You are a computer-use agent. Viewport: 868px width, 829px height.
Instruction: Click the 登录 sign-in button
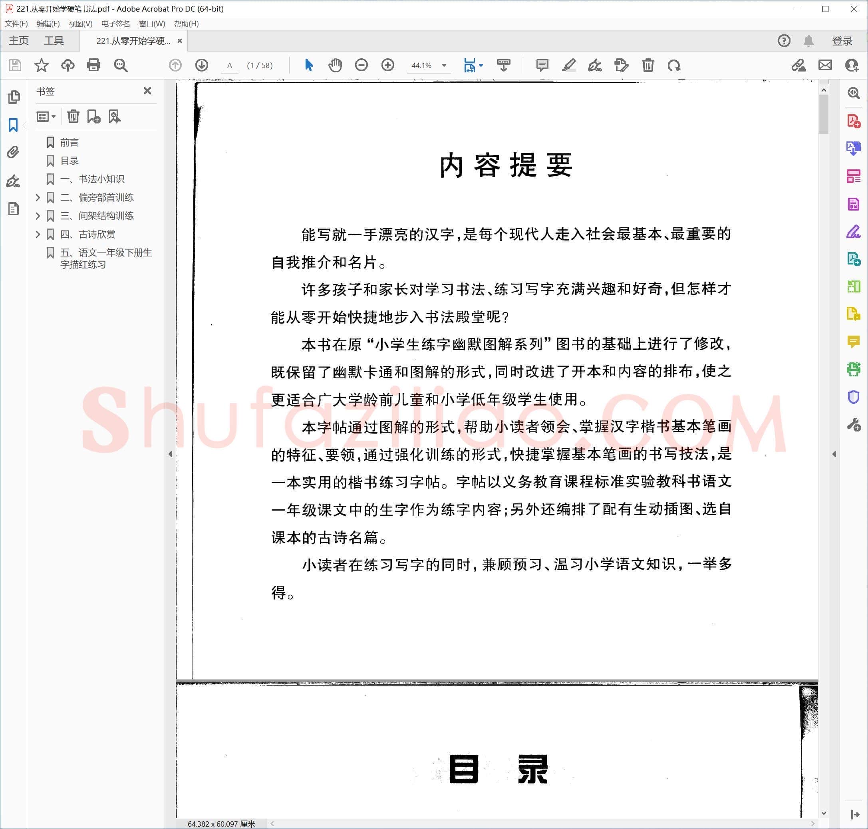842,41
